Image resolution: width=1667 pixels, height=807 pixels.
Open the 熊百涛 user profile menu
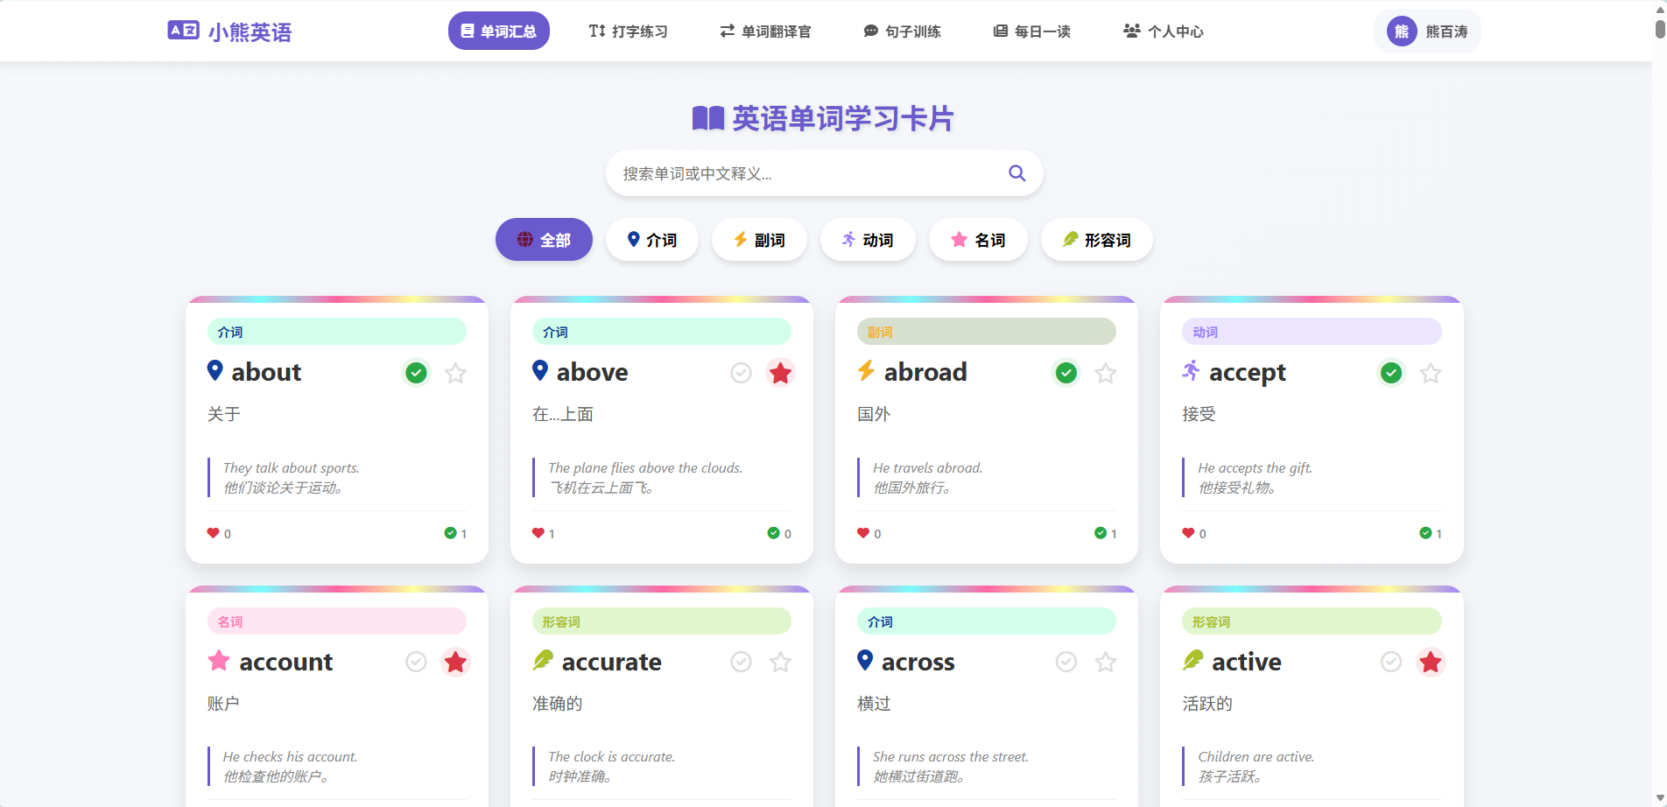(1427, 32)
